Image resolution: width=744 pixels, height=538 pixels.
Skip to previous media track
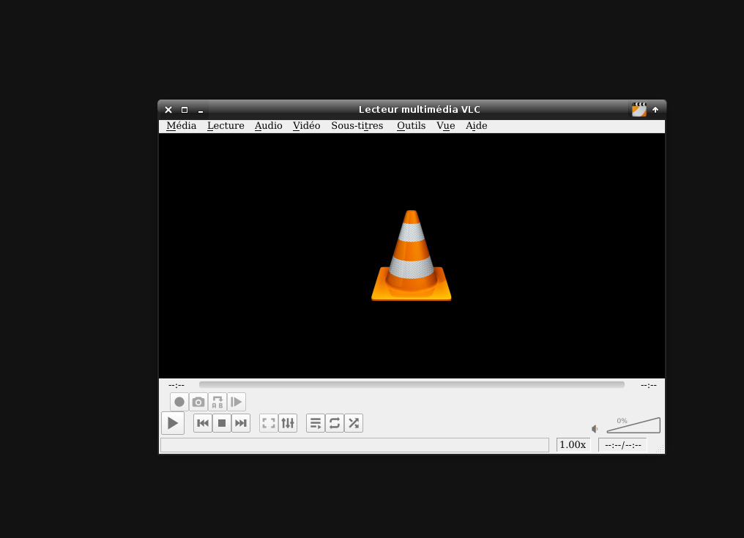point(203,423)
